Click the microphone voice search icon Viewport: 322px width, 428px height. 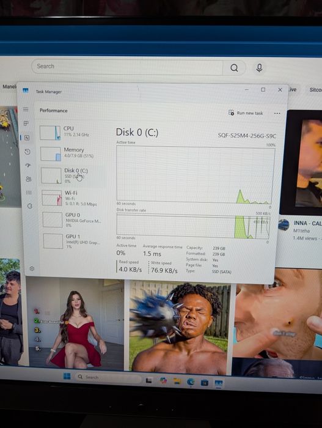(259, 68)
